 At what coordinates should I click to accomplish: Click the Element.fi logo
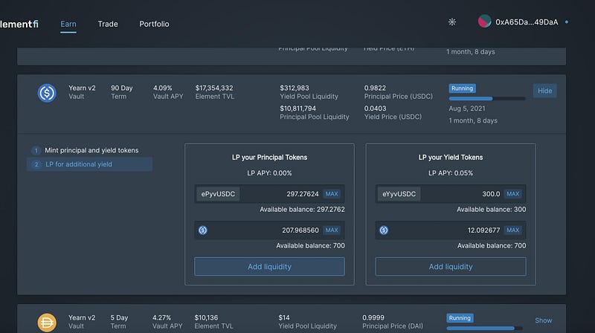19,24
